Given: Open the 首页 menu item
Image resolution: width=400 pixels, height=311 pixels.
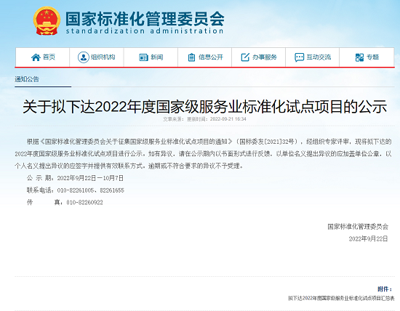Looking at the screenshot, I should (42, 57).
